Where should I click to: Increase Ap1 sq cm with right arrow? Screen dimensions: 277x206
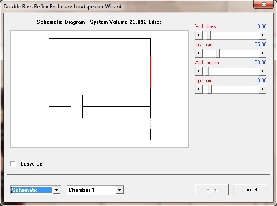(x=263, y=71)
